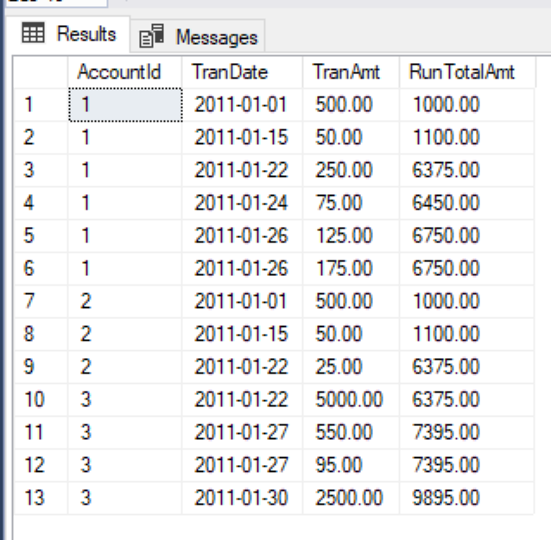Click the highlighted AccountId cell in row 1
Screen dimensions: 551x540
(125, 105)
